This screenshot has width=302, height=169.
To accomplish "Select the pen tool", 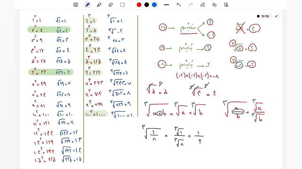I will [88, 5].
